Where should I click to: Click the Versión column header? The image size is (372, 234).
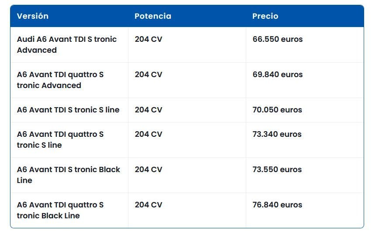click(x=33, y=16)
